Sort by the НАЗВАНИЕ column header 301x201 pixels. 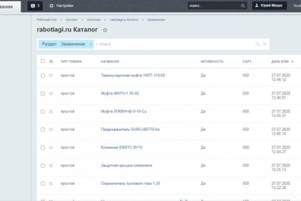pos(110,62)
